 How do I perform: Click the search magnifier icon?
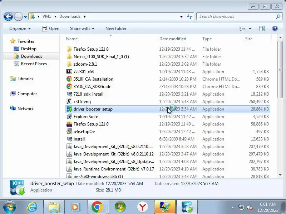coord(278,16)
